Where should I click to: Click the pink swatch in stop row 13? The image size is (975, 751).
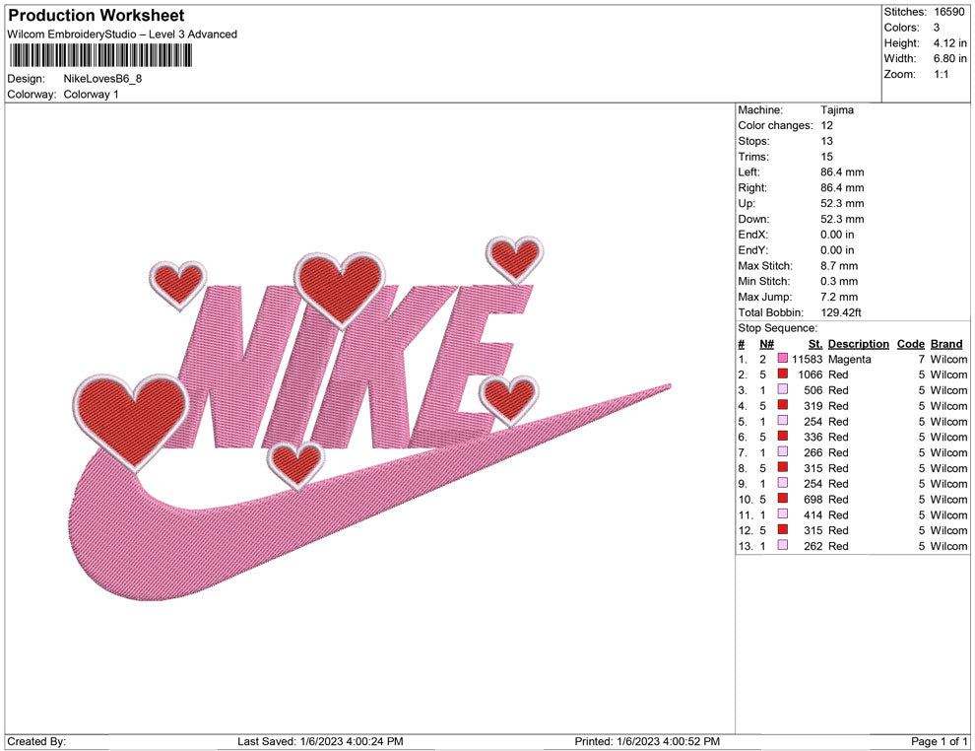click(x=783, y=546)
